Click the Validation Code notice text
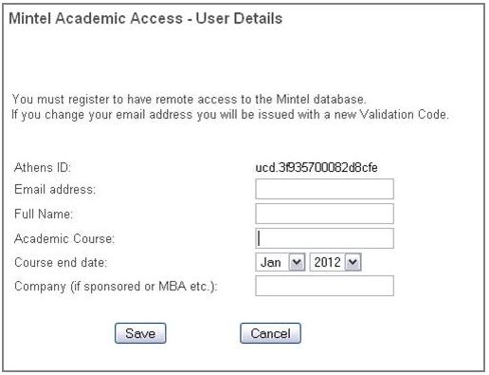Viewport: 489px width, 375px height. (x=230, y=114)
